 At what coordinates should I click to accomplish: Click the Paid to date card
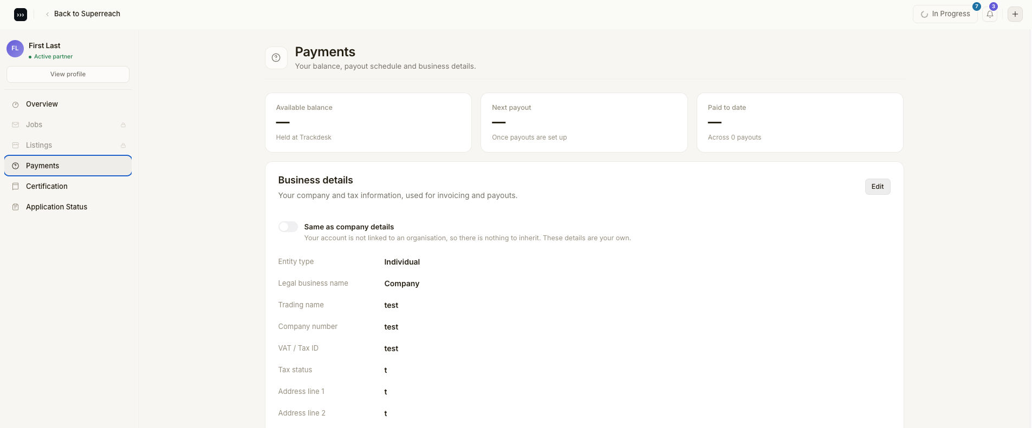800,123
